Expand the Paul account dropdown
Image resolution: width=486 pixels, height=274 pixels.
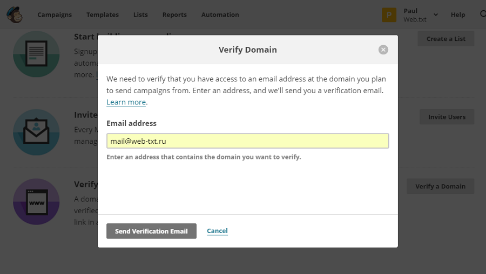click(436, 15)
